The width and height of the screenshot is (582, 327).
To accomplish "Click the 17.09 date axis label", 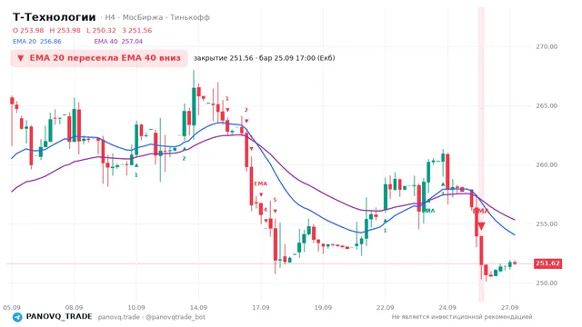I will (261, 307).
